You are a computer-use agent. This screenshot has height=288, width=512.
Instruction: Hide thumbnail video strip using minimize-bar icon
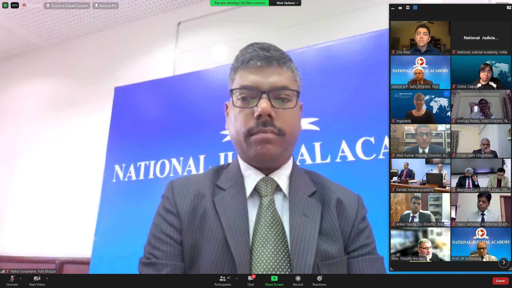(393, 8)
